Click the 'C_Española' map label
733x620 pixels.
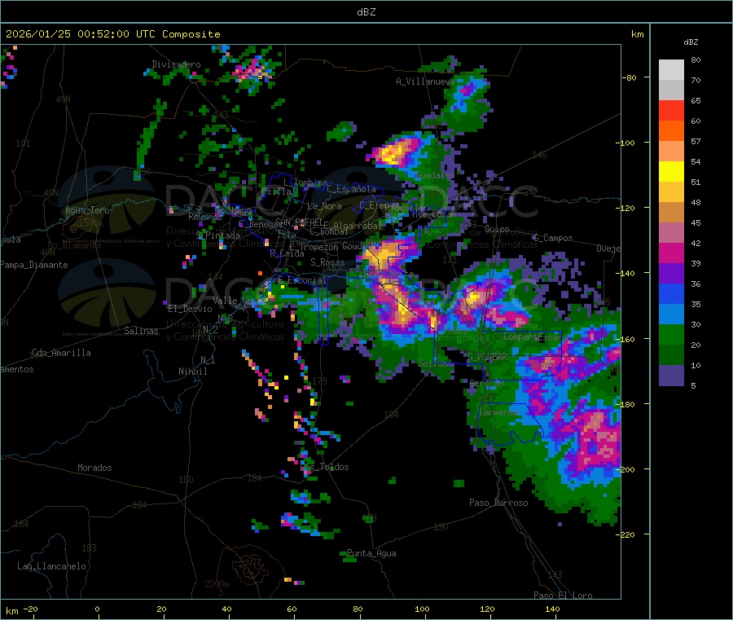352,189
